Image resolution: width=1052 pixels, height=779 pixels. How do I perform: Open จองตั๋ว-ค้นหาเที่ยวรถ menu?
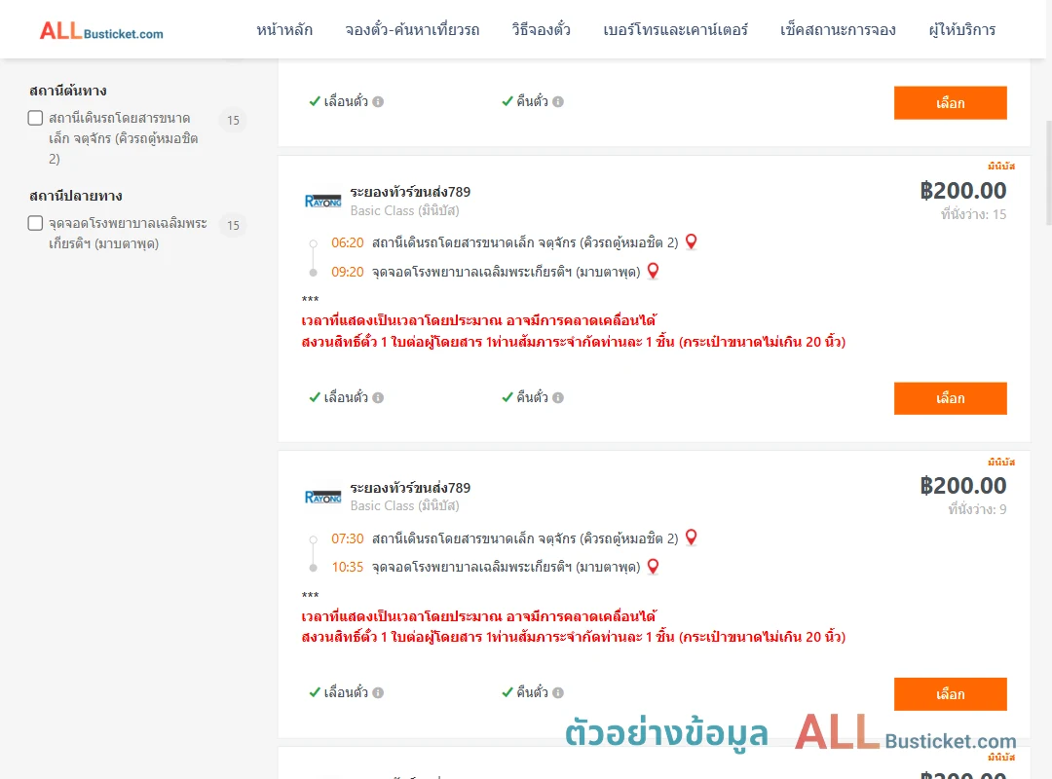click(412, 30)
